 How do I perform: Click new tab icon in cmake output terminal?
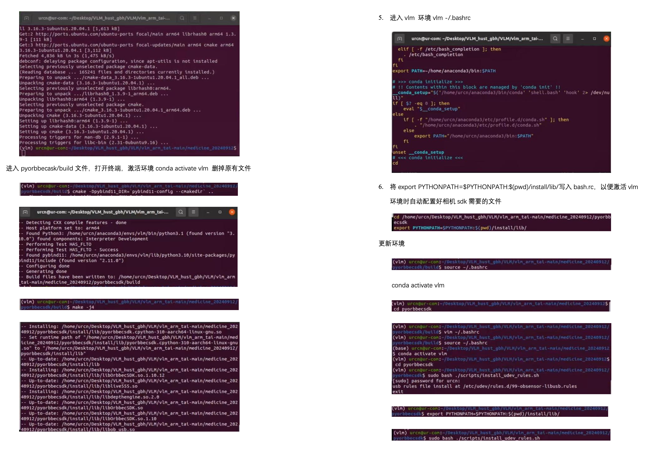point(25,212)
